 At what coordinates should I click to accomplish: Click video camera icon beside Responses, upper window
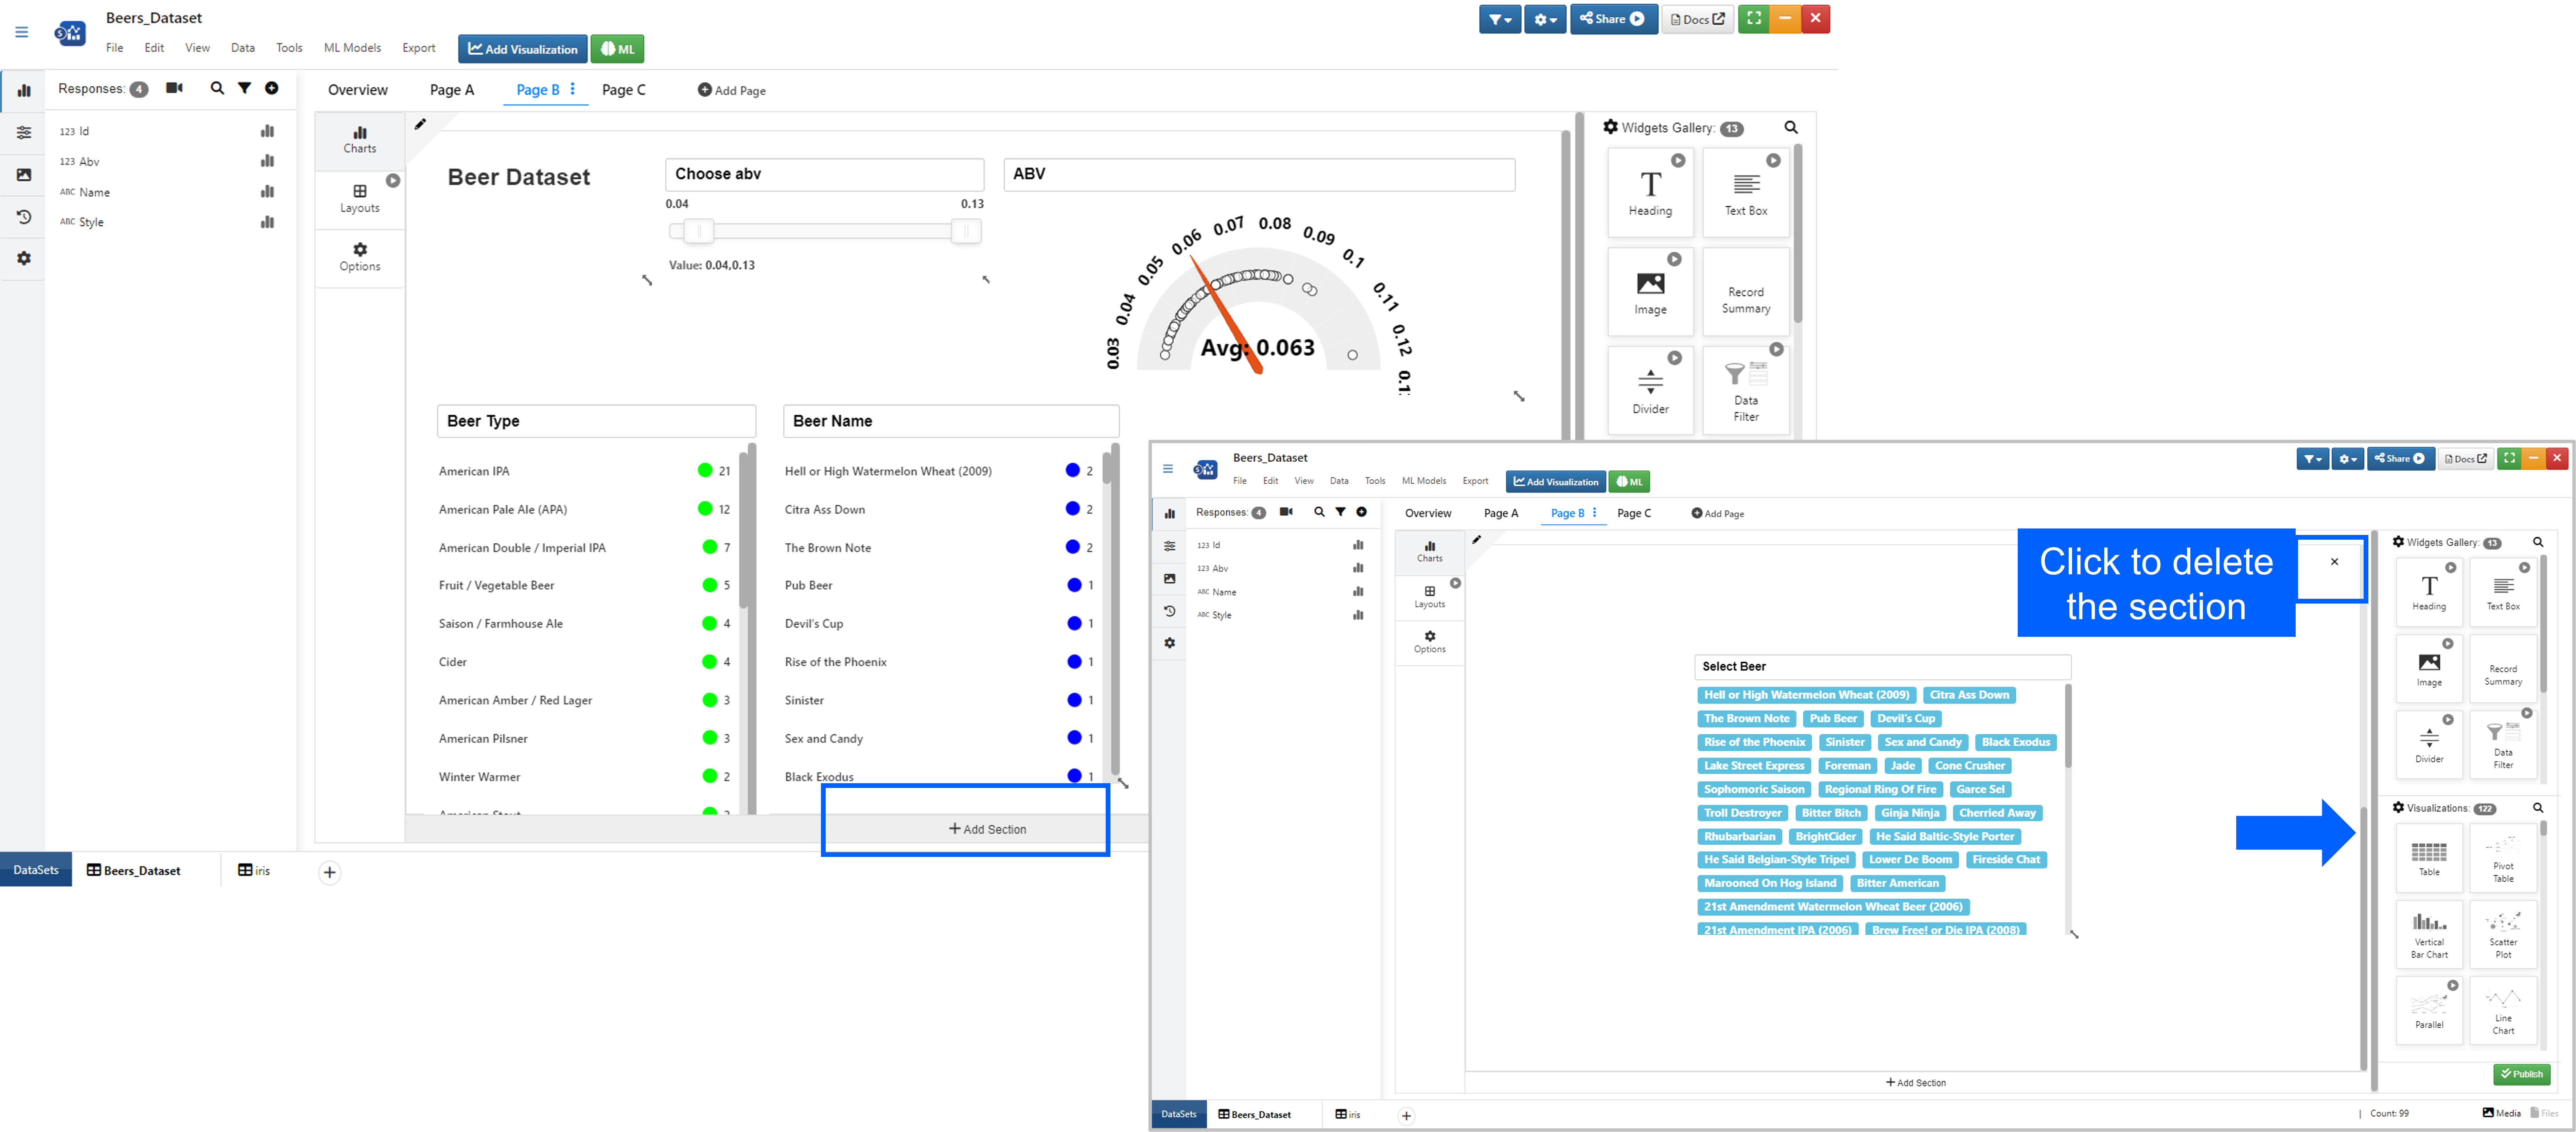(174, 88)
